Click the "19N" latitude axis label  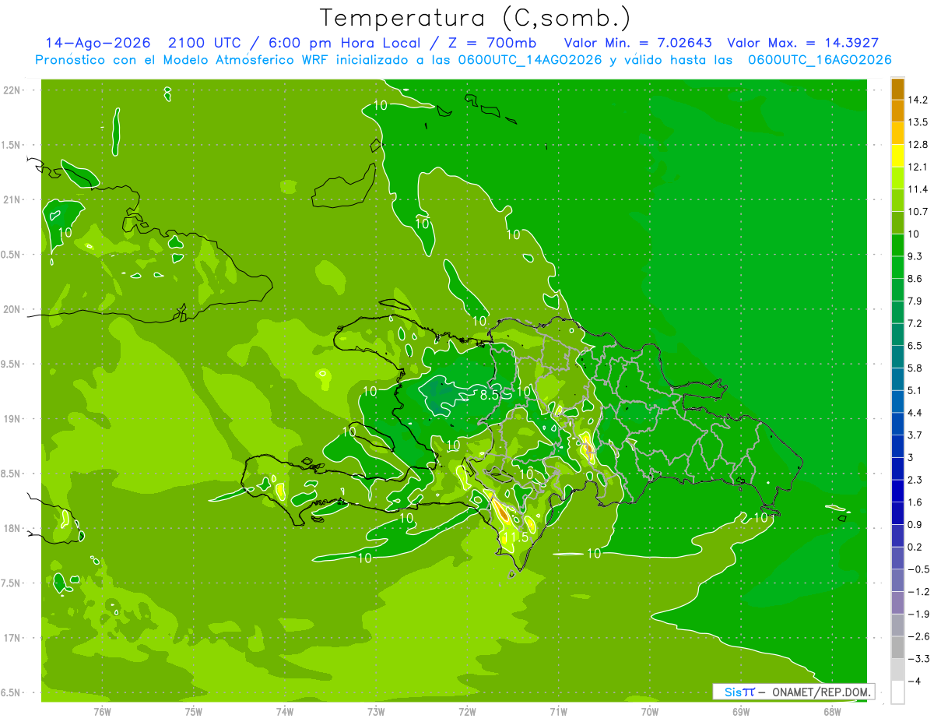(x=12, y=419)
